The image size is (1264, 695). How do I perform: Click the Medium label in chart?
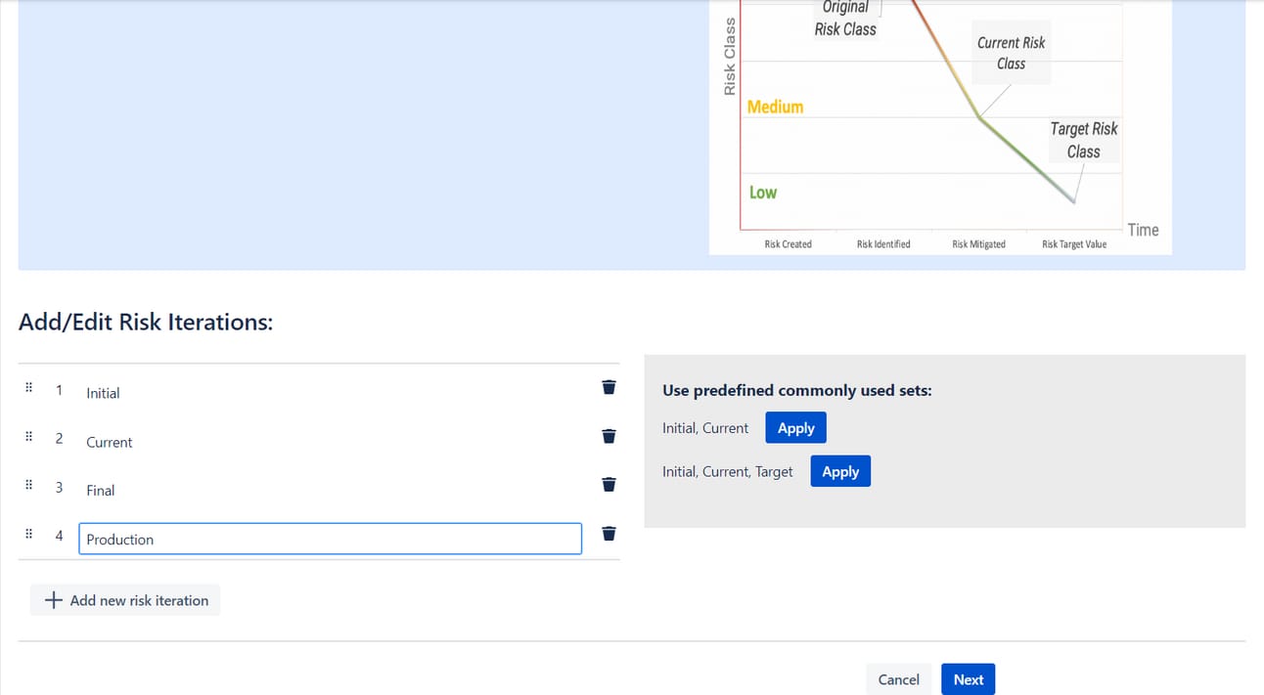pyautogui.click(x=775, y=107)
